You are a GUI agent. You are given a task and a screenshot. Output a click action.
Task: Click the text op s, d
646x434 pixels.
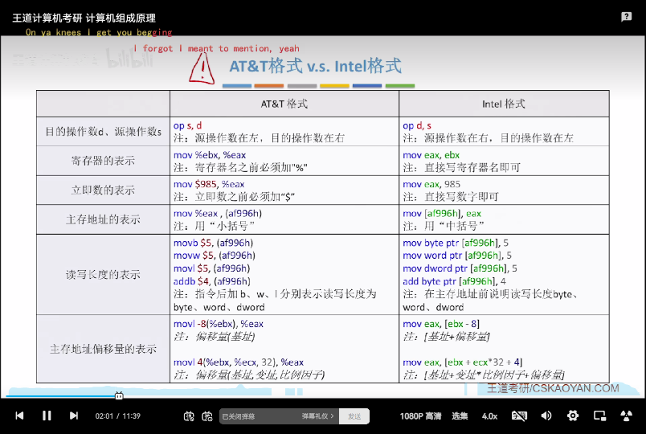point(187,125)
